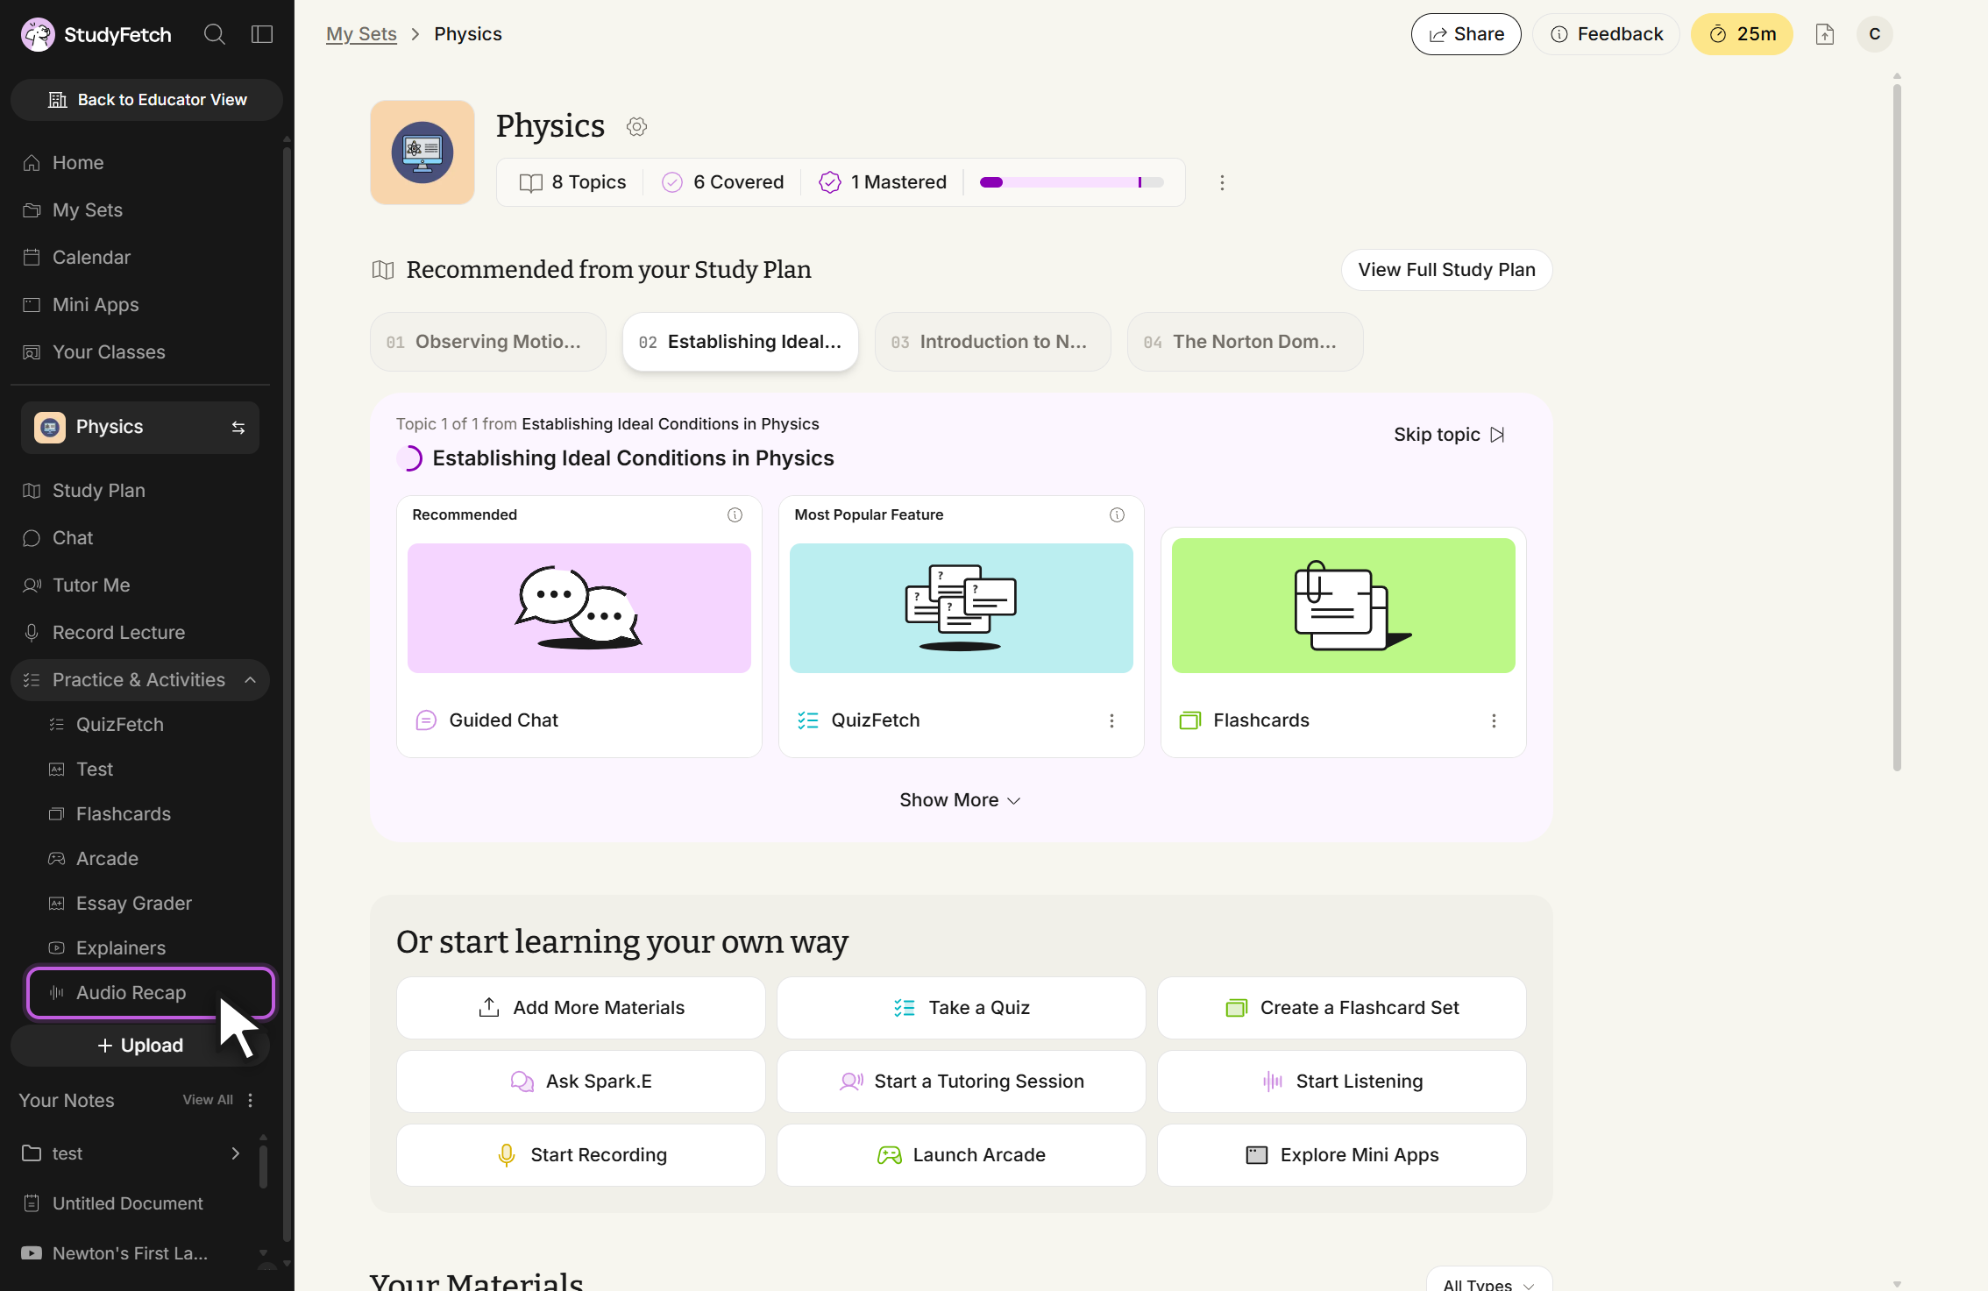Screen dimensions: 1988x1291
Task: Open Audio Recap in sidebar
Action: [151, 993]
